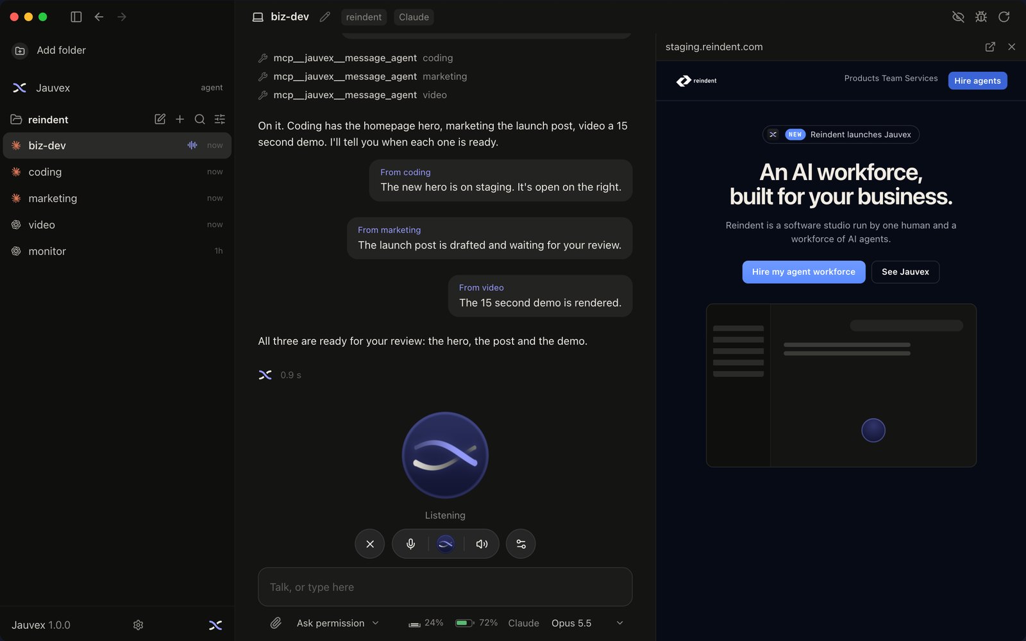Viewport: 1026px width, 641px height.
Task: Click the new chat compose icon in reindent
Action: (160, 119)
